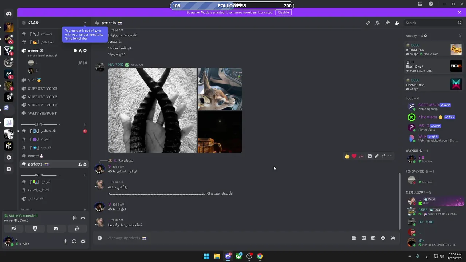Open the emote channel
Screen dimensions: 466x262
point(54,156)
